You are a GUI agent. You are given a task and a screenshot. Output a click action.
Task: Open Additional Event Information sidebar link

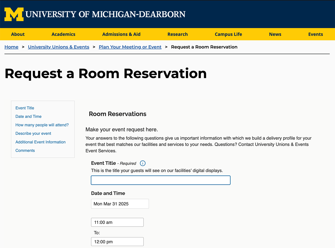40,142
